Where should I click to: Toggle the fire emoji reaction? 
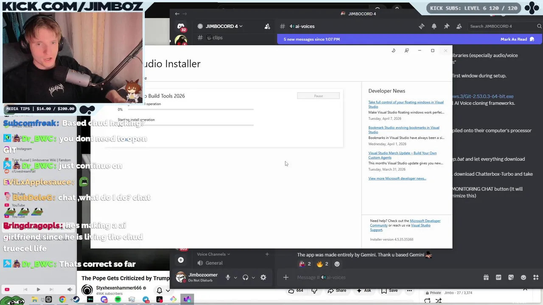point(322,264)
